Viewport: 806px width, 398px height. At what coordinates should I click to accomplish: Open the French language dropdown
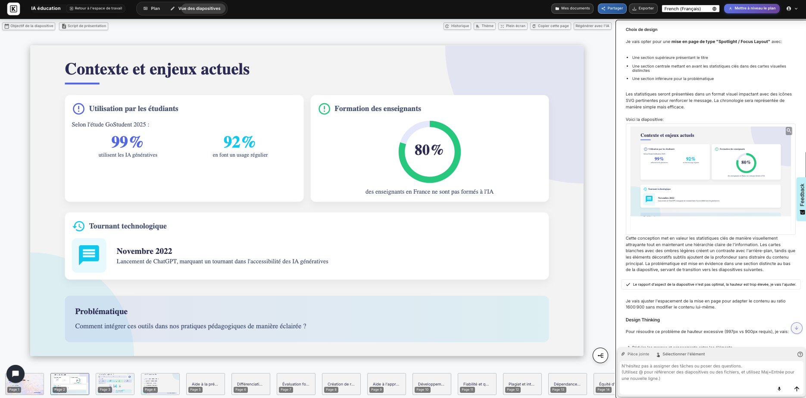[690, 9]
